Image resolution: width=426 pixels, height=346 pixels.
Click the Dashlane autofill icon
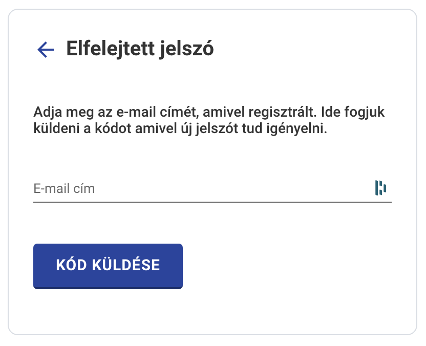(x=380, y=188)
